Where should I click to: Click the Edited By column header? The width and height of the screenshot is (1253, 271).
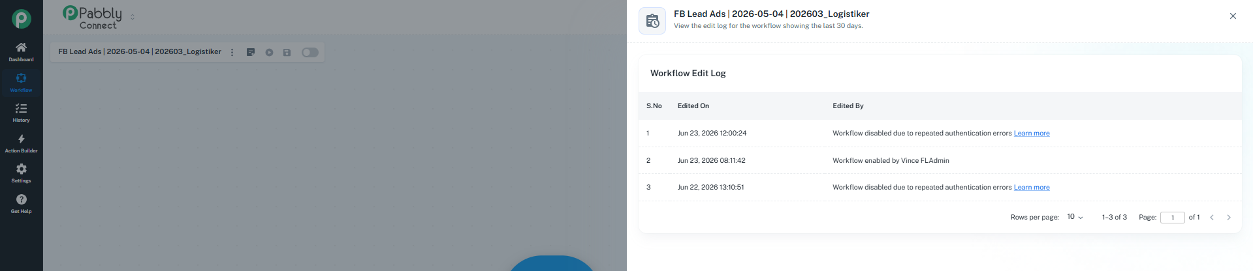848,106
